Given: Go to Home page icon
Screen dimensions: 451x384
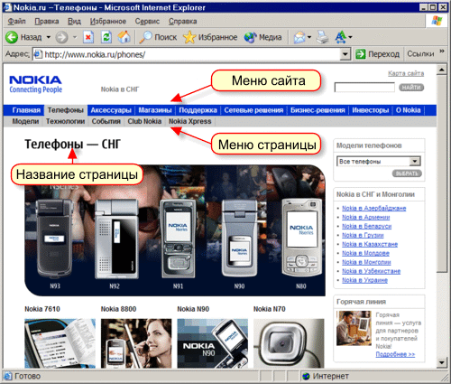Looking at the screenshot, I should tap(124, 37).
